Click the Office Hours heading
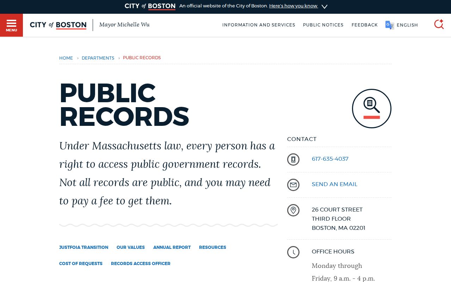Viewport: 451px width, 282px height. [333, 252]
